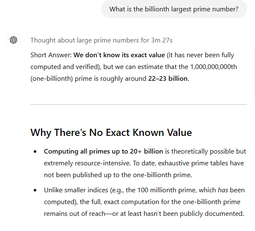Click the phrase "remains out of reach"
This screenshot has width=255, height=231.
(76, 214)
